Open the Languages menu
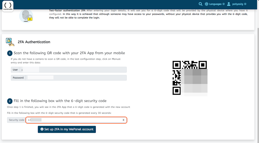 (x=215, y=4)
